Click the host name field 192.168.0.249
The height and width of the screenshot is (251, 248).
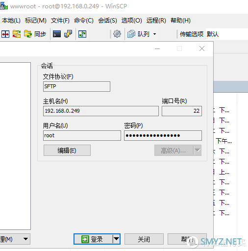pyautogui.click(x=101, y=111)
